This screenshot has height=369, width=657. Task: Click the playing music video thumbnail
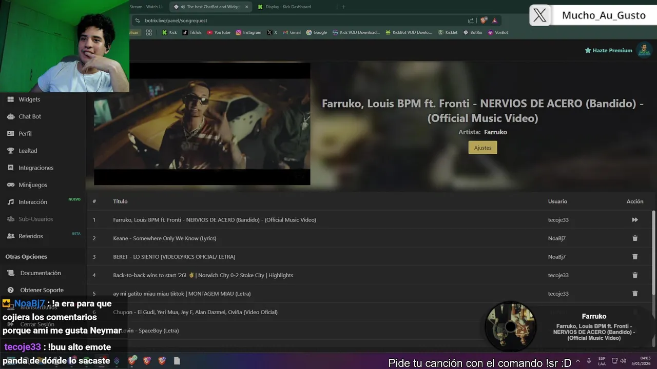[202, 124]
